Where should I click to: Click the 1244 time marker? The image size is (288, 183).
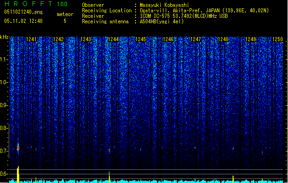114,39
